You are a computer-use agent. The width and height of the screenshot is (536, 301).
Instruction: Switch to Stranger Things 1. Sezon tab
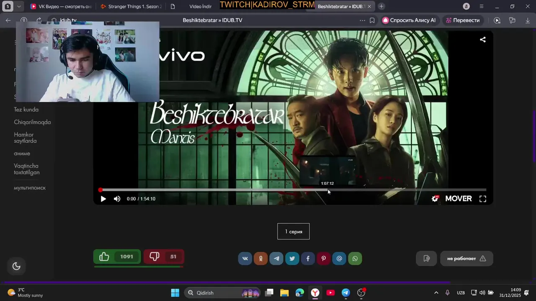(x=131, y=6)
